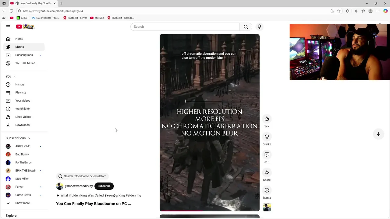Dislike the Bloodborne short
The height and width of the screenshot is (219, 390).
coord(267,137)
